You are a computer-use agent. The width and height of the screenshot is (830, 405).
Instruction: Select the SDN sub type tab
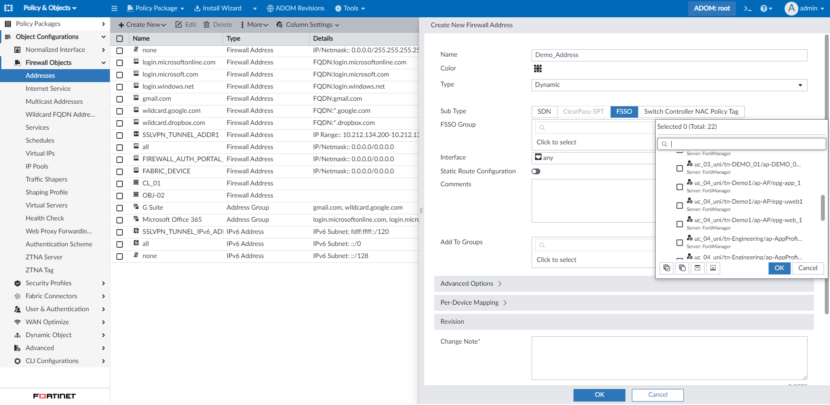click(544, 112)
